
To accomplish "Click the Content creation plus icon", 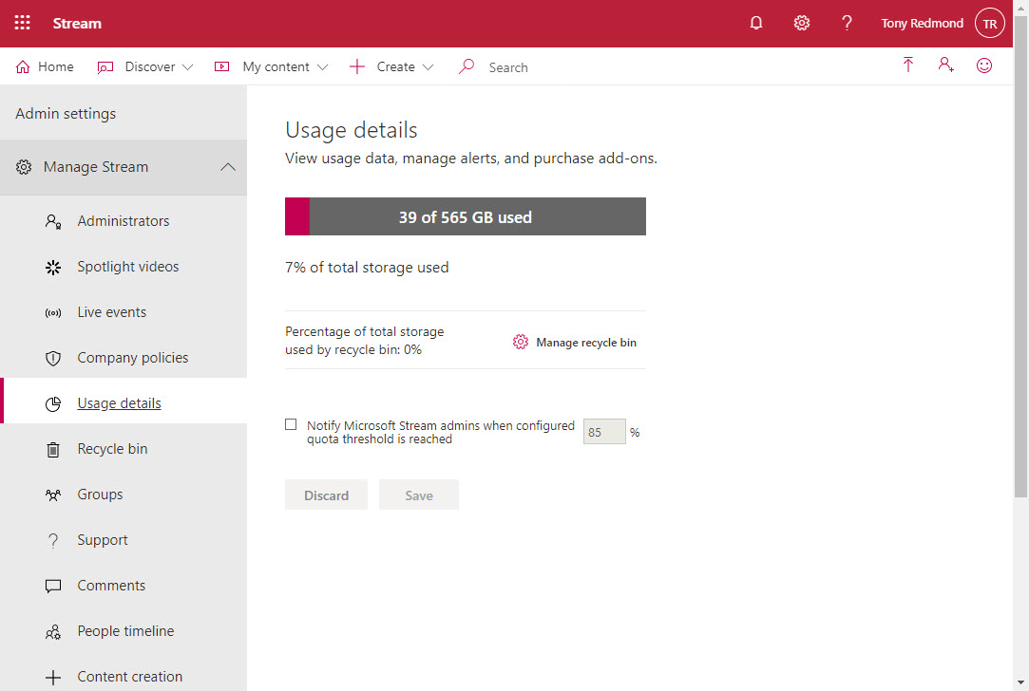I will [53, 677].
